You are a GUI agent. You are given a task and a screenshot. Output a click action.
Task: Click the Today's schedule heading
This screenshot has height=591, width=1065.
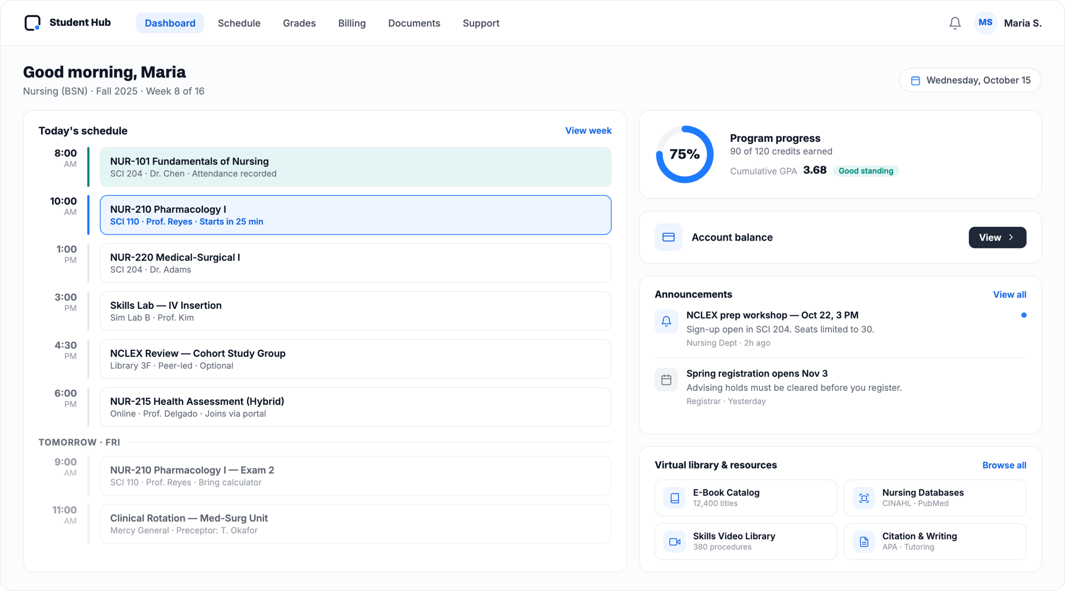point(83,131)
